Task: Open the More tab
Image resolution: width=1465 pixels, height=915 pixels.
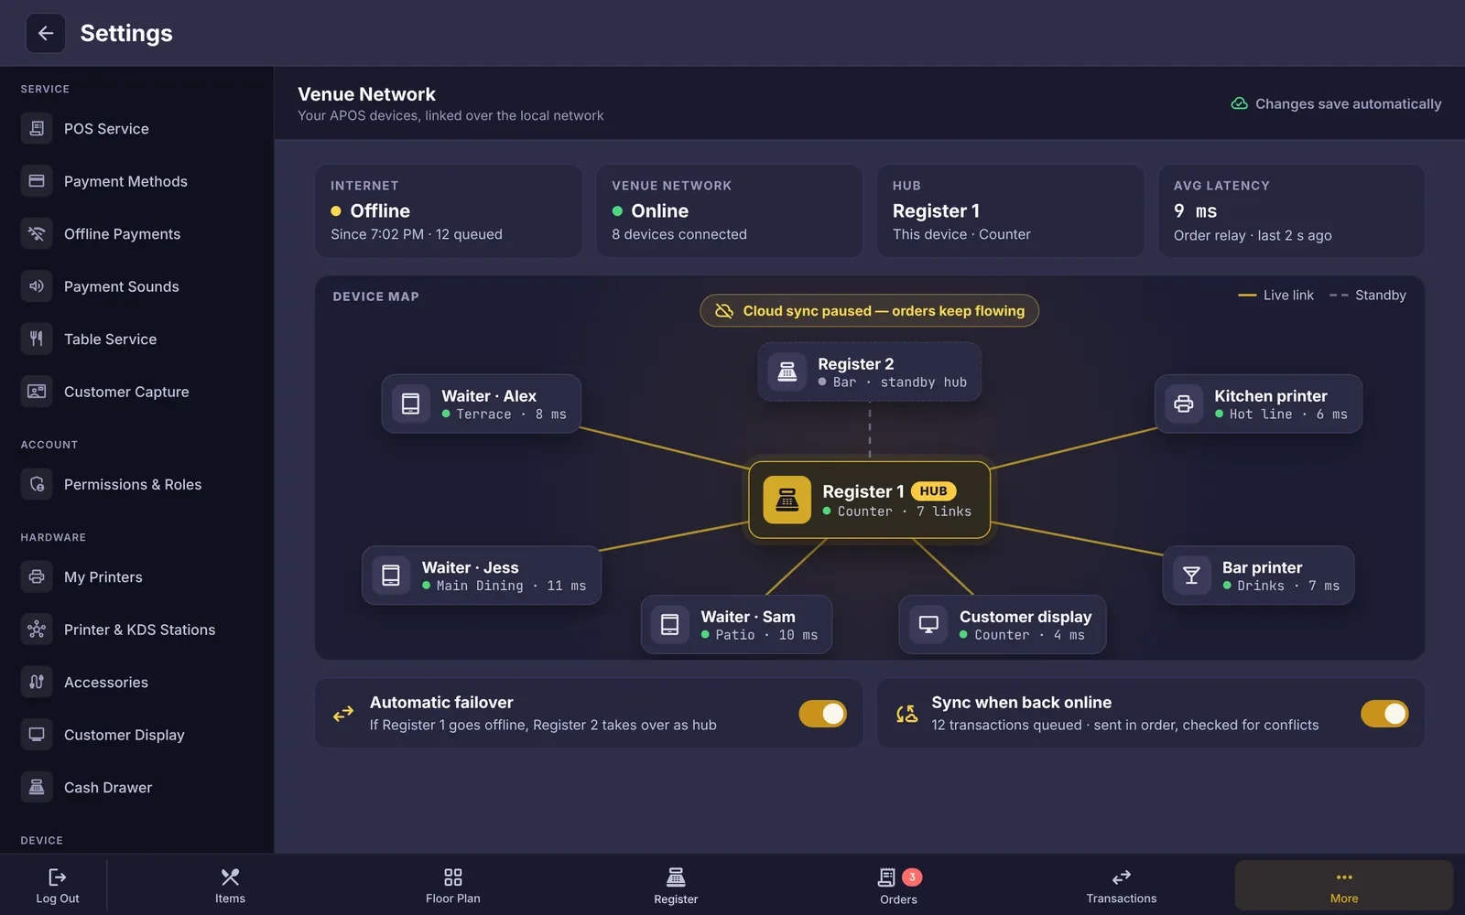Action: pos(1344,886)
